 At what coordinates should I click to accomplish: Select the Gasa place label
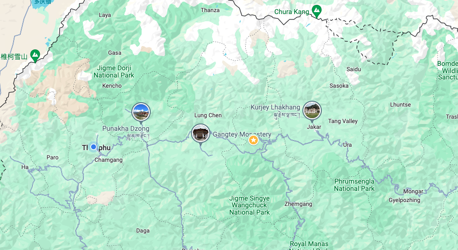point(114,53)
